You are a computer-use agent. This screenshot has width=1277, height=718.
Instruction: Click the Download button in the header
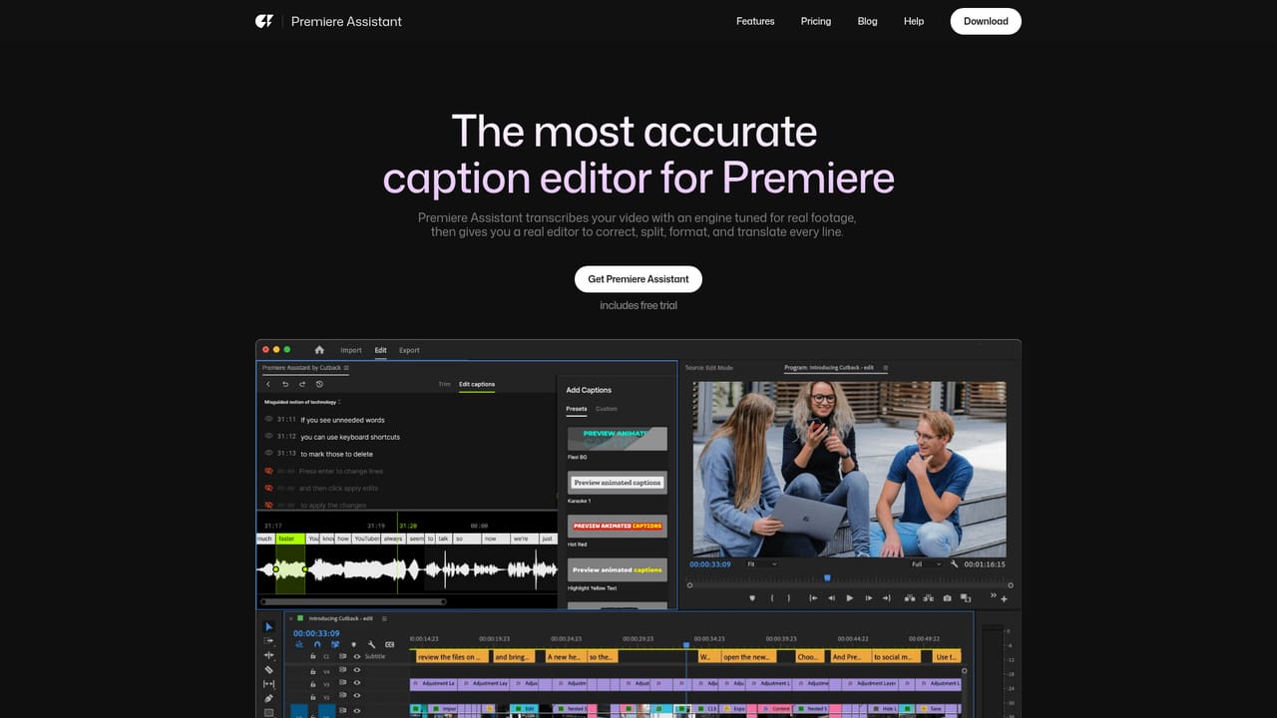[x=986, y=21]
